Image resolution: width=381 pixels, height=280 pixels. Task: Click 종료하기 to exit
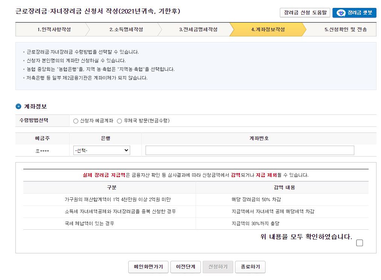(250, 267)
